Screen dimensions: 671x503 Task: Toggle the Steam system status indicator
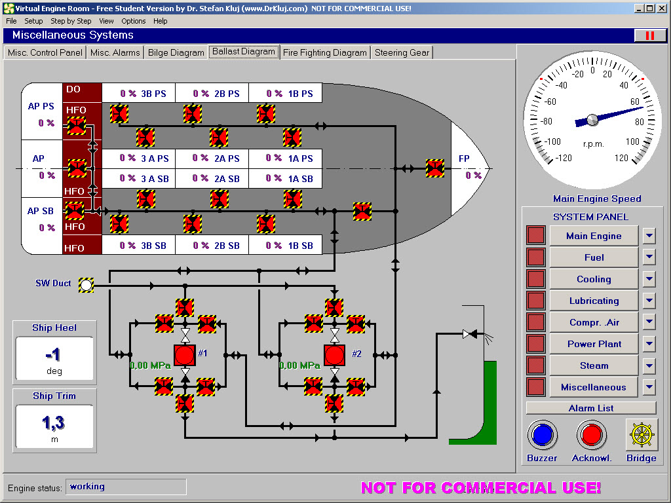click(x=535, y=365)
